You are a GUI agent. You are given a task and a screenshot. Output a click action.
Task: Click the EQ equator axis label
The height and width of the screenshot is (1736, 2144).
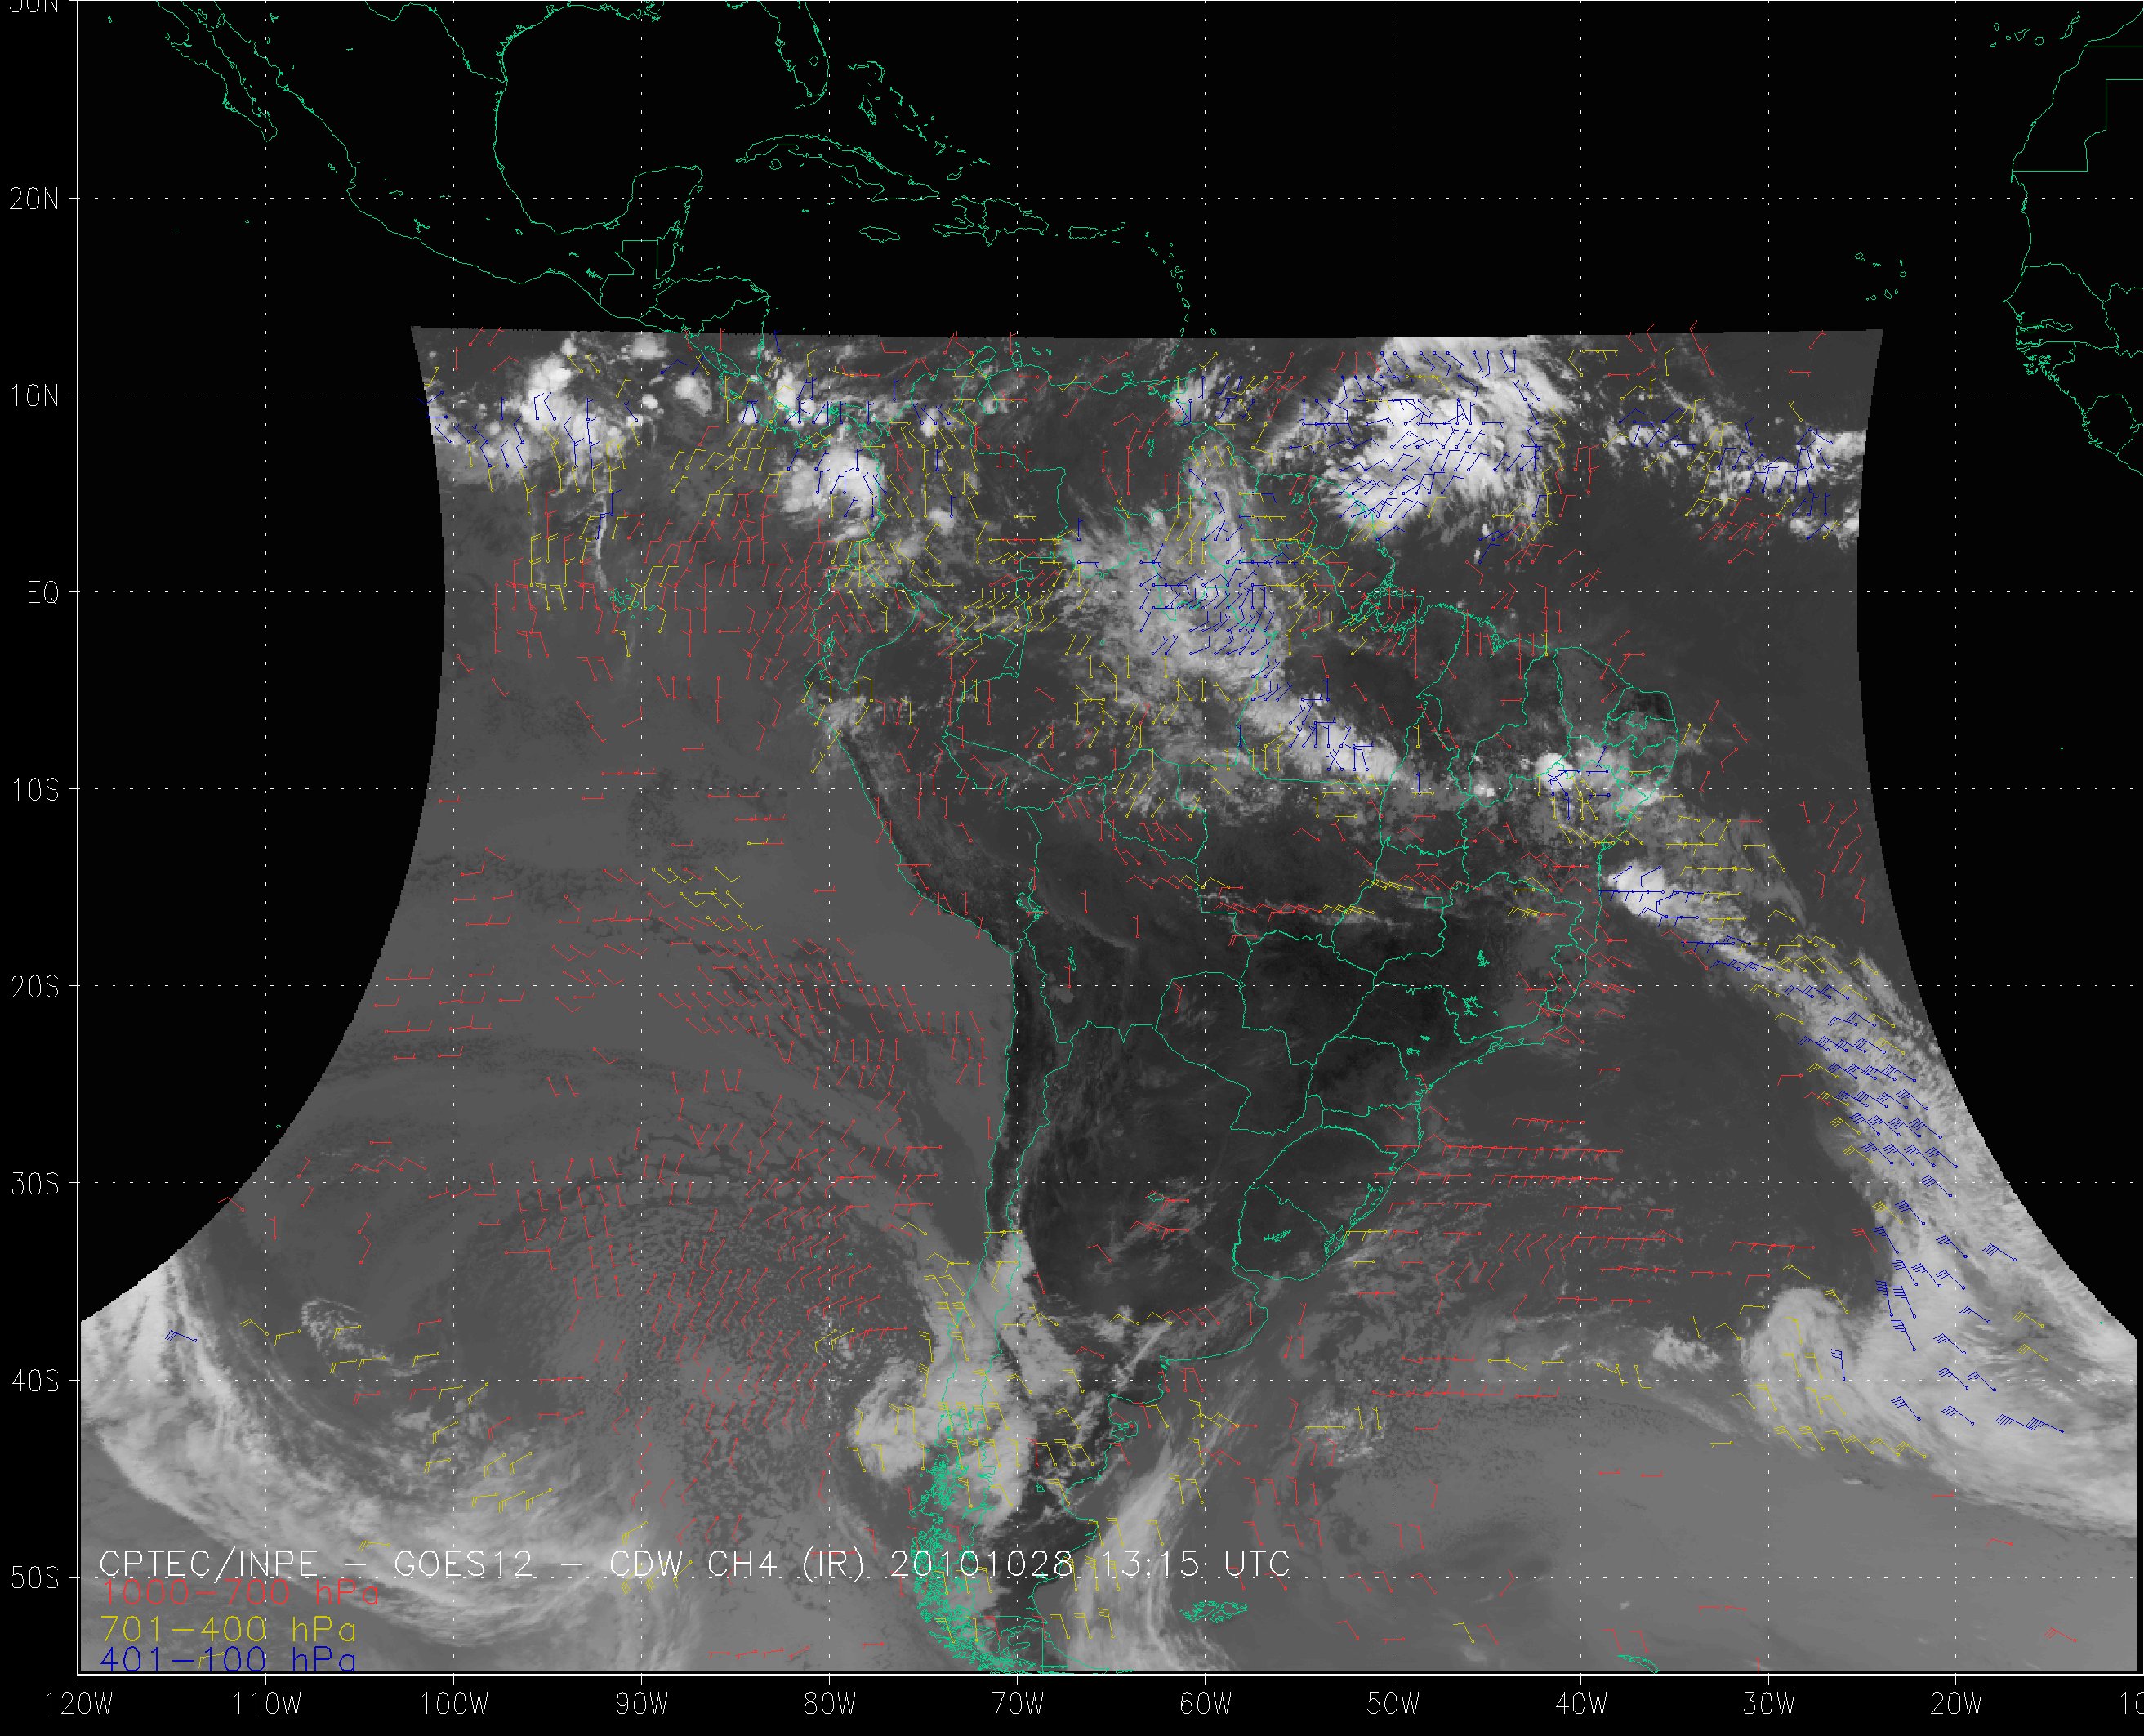point(42,593)
